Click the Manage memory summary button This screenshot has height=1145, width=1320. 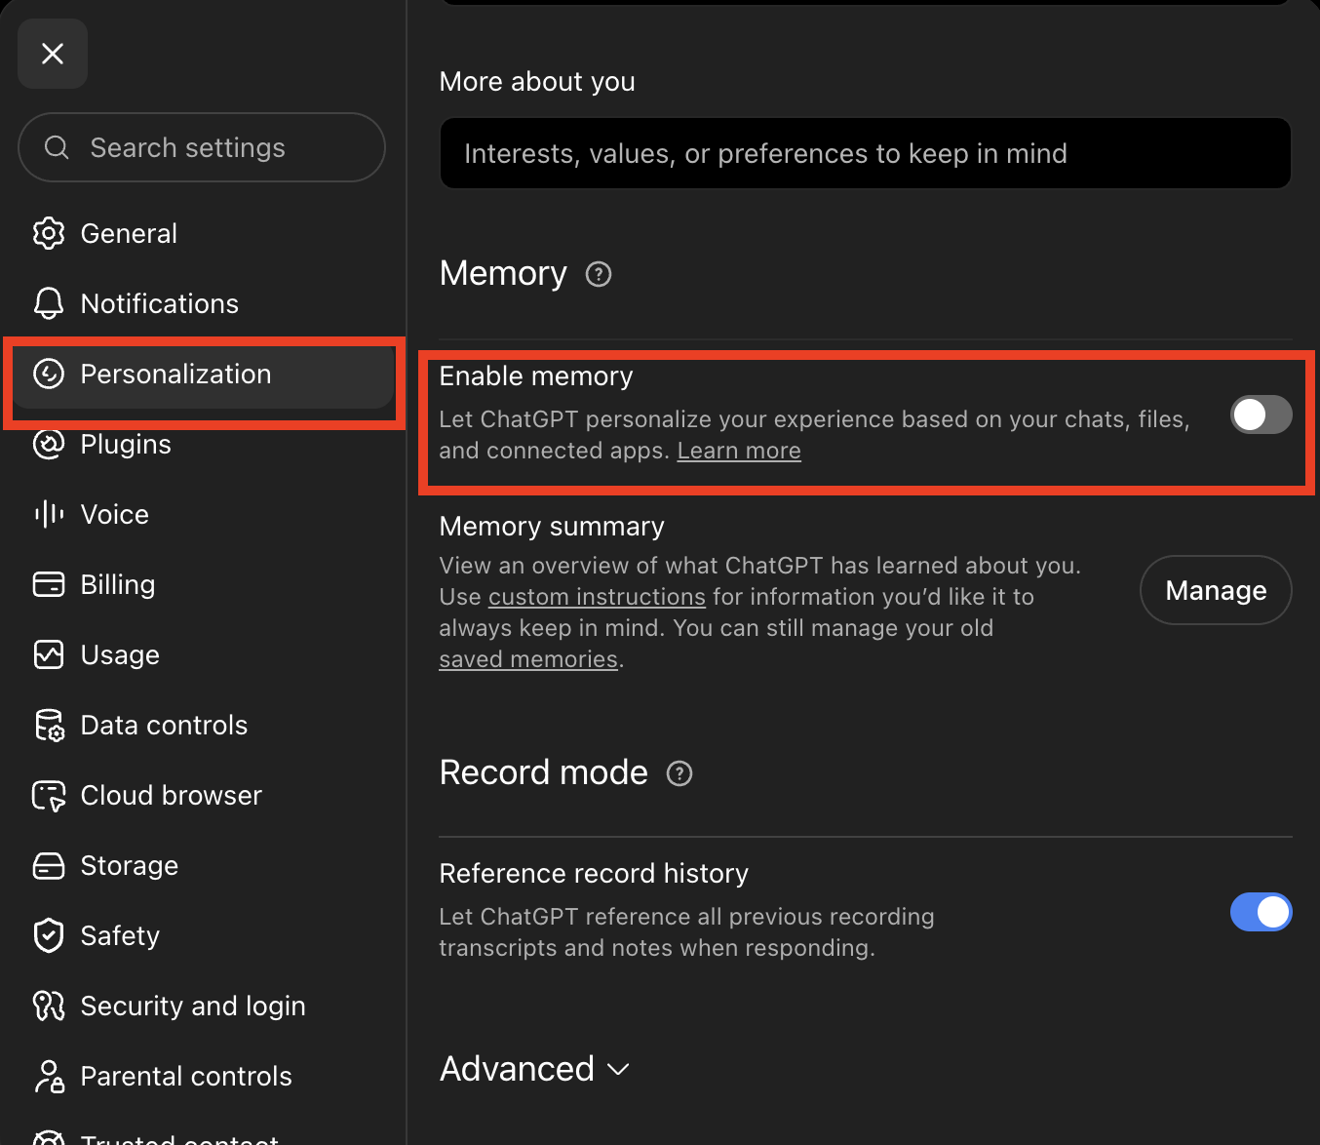[1216, 590]
